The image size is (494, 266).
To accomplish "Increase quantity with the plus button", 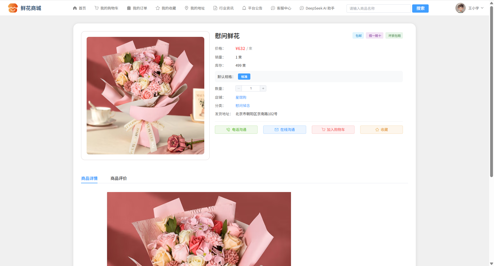I will [263, 88].
